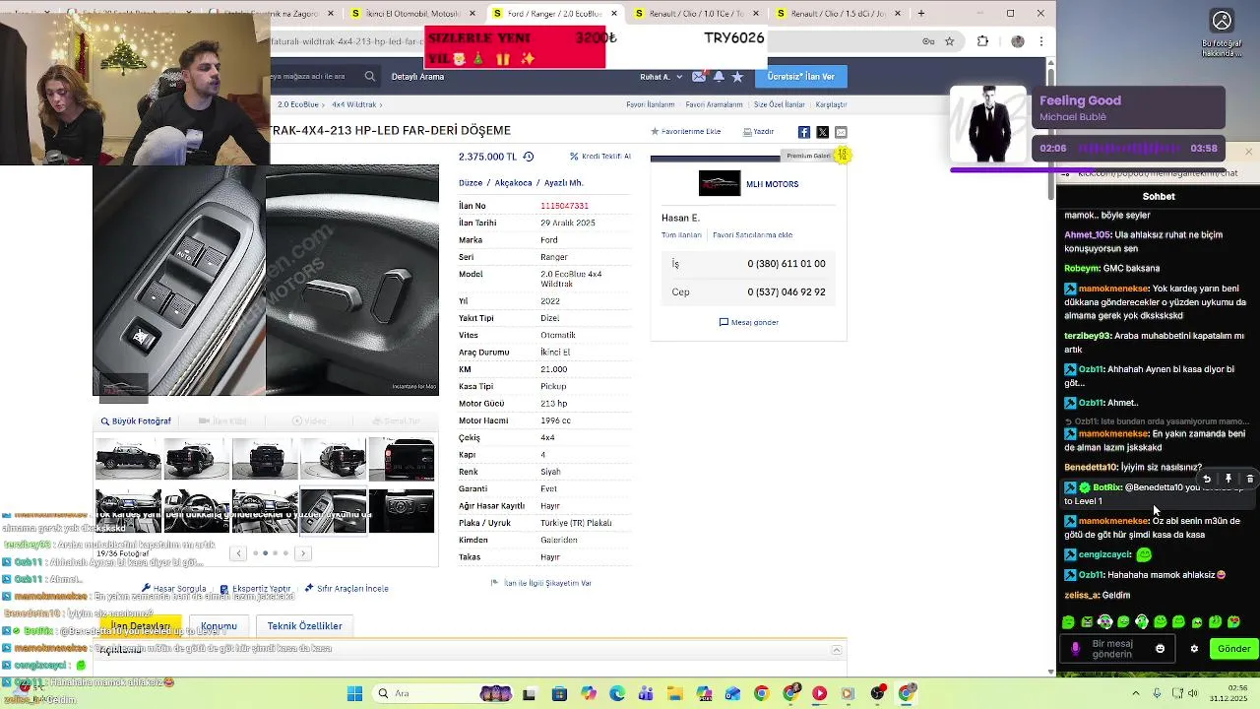Open the Karşılaştır link
The width and height of the screenshot is (1260, 709).
pyautogui.click(x=831, y=104)
